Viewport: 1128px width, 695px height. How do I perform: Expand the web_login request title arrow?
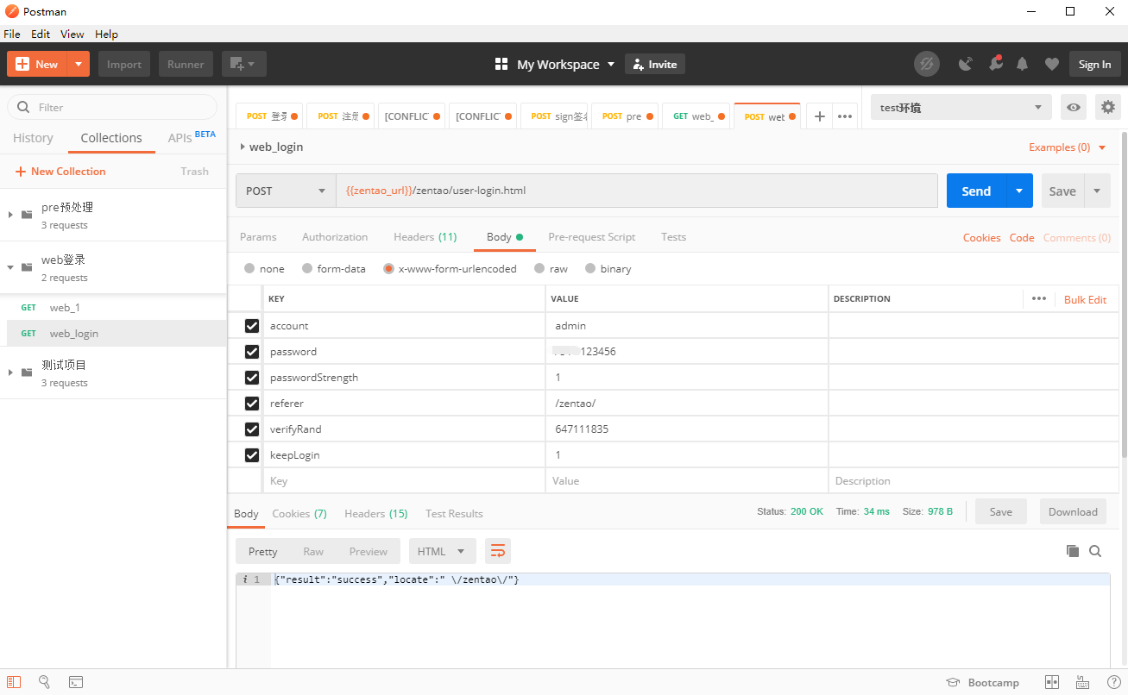pos(243,147)
